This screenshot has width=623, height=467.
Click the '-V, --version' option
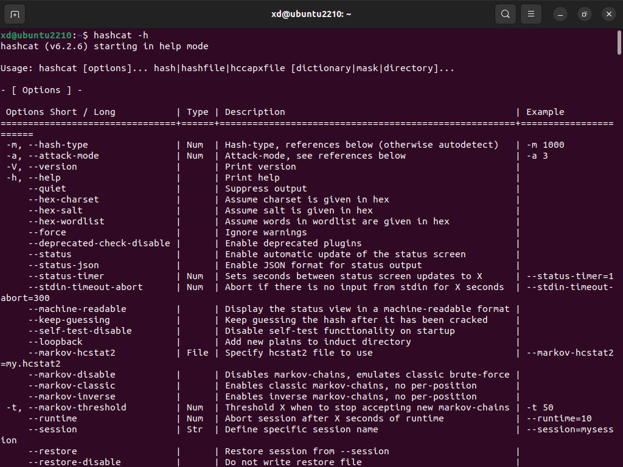[41, 167]
